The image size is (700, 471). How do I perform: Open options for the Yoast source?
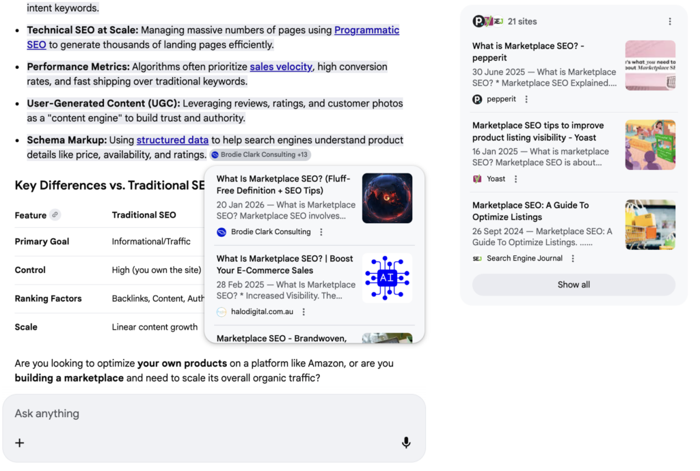[x=515, y=179]
